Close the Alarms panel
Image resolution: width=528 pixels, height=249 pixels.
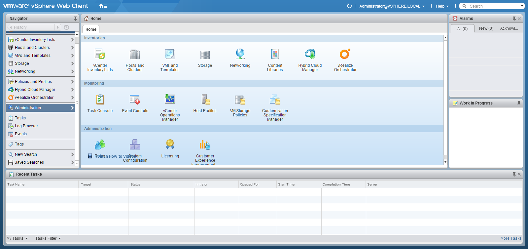(x=519, y=19)
